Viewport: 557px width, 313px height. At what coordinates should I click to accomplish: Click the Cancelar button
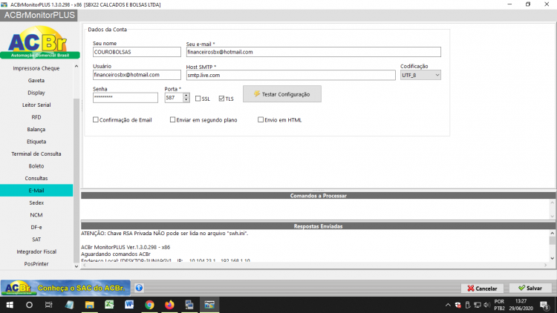482,289
